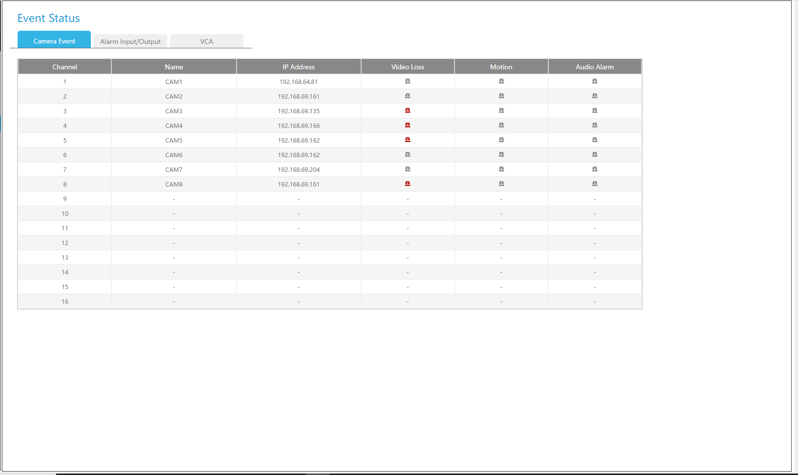Click the IP Address column header
The image size is (798, 475).
click(299, 67)
